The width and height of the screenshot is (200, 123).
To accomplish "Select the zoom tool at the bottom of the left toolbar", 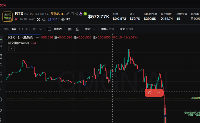I will pos(1,120).
